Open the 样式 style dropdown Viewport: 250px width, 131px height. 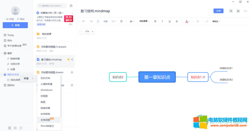(216, 21)
